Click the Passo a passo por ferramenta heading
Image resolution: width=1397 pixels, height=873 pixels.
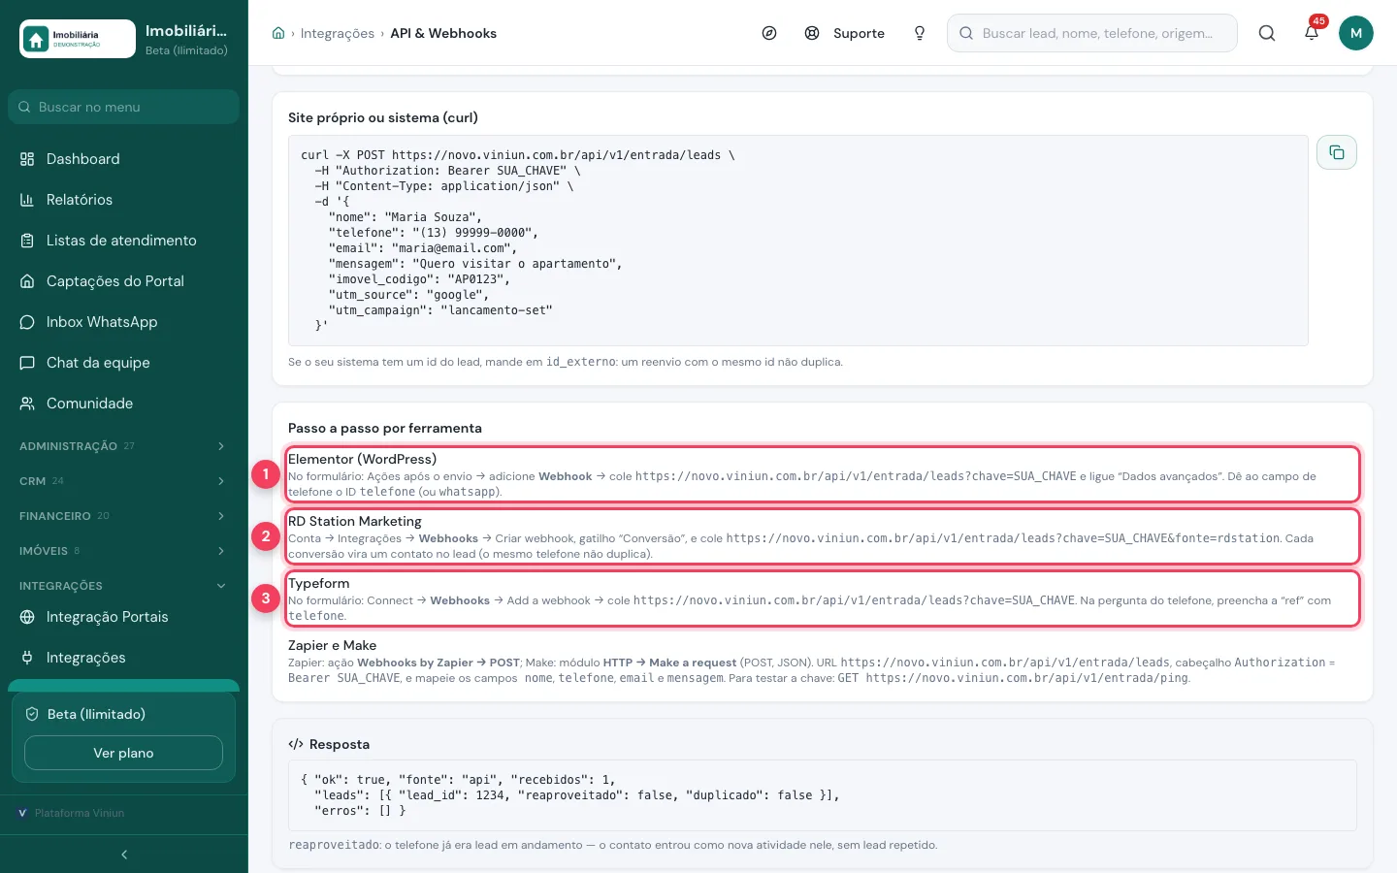385,428
